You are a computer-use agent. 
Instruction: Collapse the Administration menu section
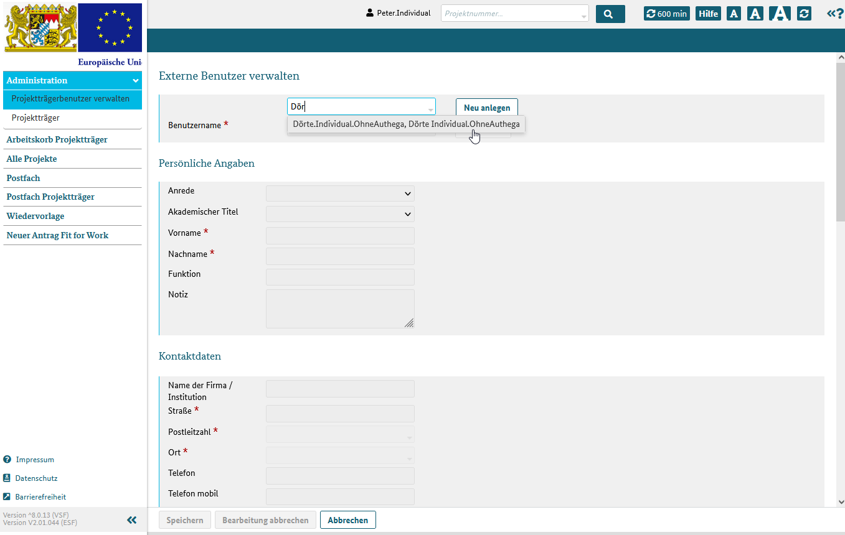[72, 80]
